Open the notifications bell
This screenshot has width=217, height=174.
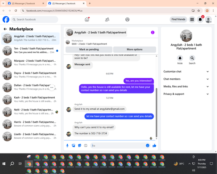(x=200, y=20)
